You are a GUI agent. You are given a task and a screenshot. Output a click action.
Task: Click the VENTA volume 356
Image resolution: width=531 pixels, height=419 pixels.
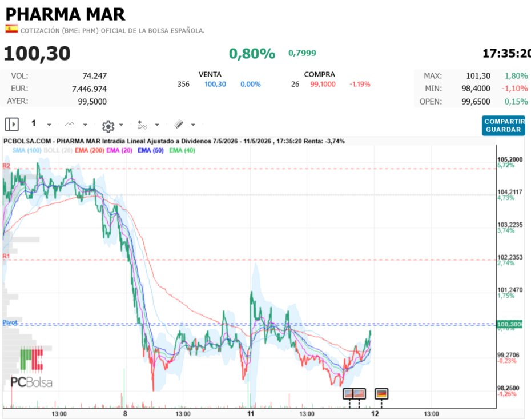tap(183, 84)
